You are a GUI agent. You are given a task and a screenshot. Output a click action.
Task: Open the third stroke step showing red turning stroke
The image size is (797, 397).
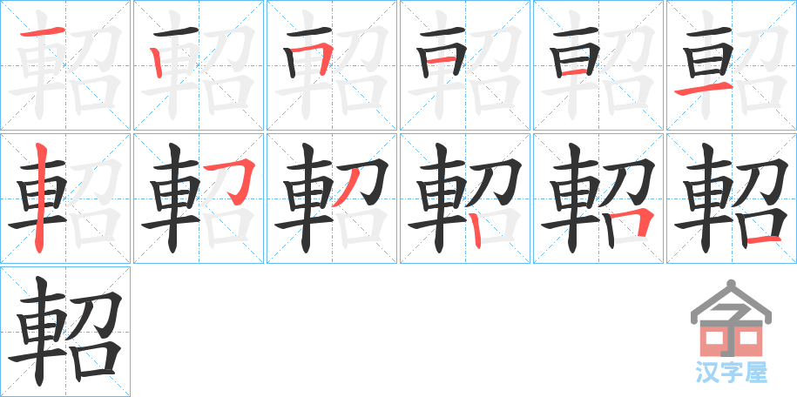point(332,65)
